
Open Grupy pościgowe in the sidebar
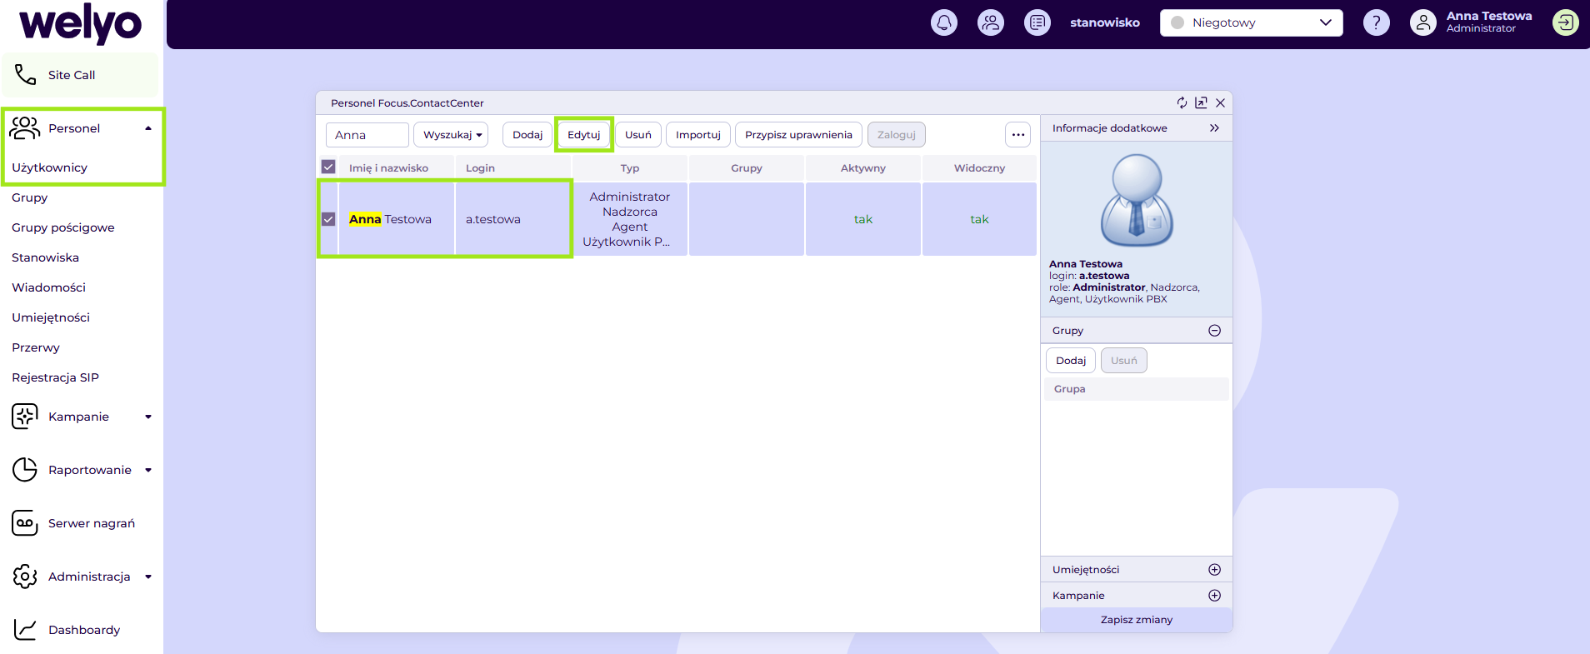point(63,227)
